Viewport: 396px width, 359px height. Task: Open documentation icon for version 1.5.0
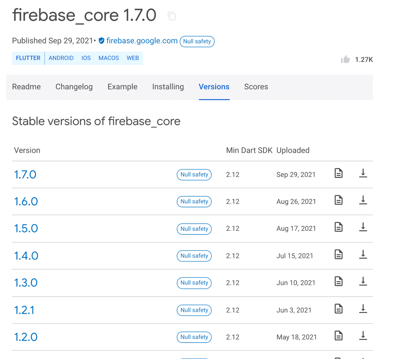coord(339,227)
